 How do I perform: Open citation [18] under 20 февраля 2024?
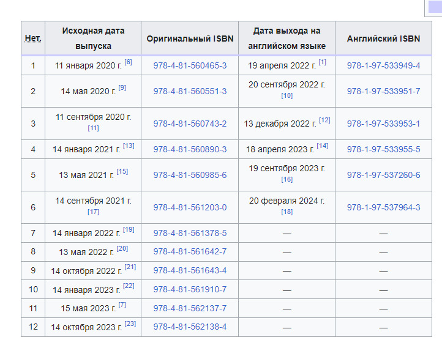click(x=287, y=212)
